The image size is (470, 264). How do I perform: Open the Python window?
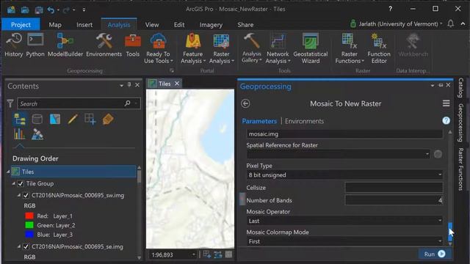[35, 45]
